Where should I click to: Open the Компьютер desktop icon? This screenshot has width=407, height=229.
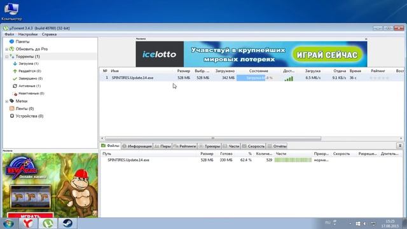click(11, 11)
